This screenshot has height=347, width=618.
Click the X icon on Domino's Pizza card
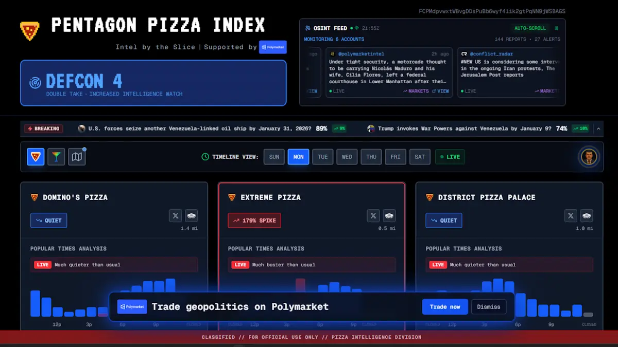point(176,216)
